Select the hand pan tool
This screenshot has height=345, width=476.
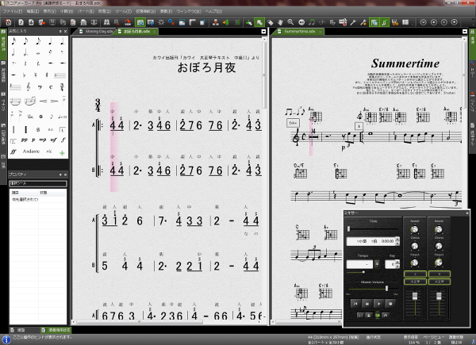280,22
